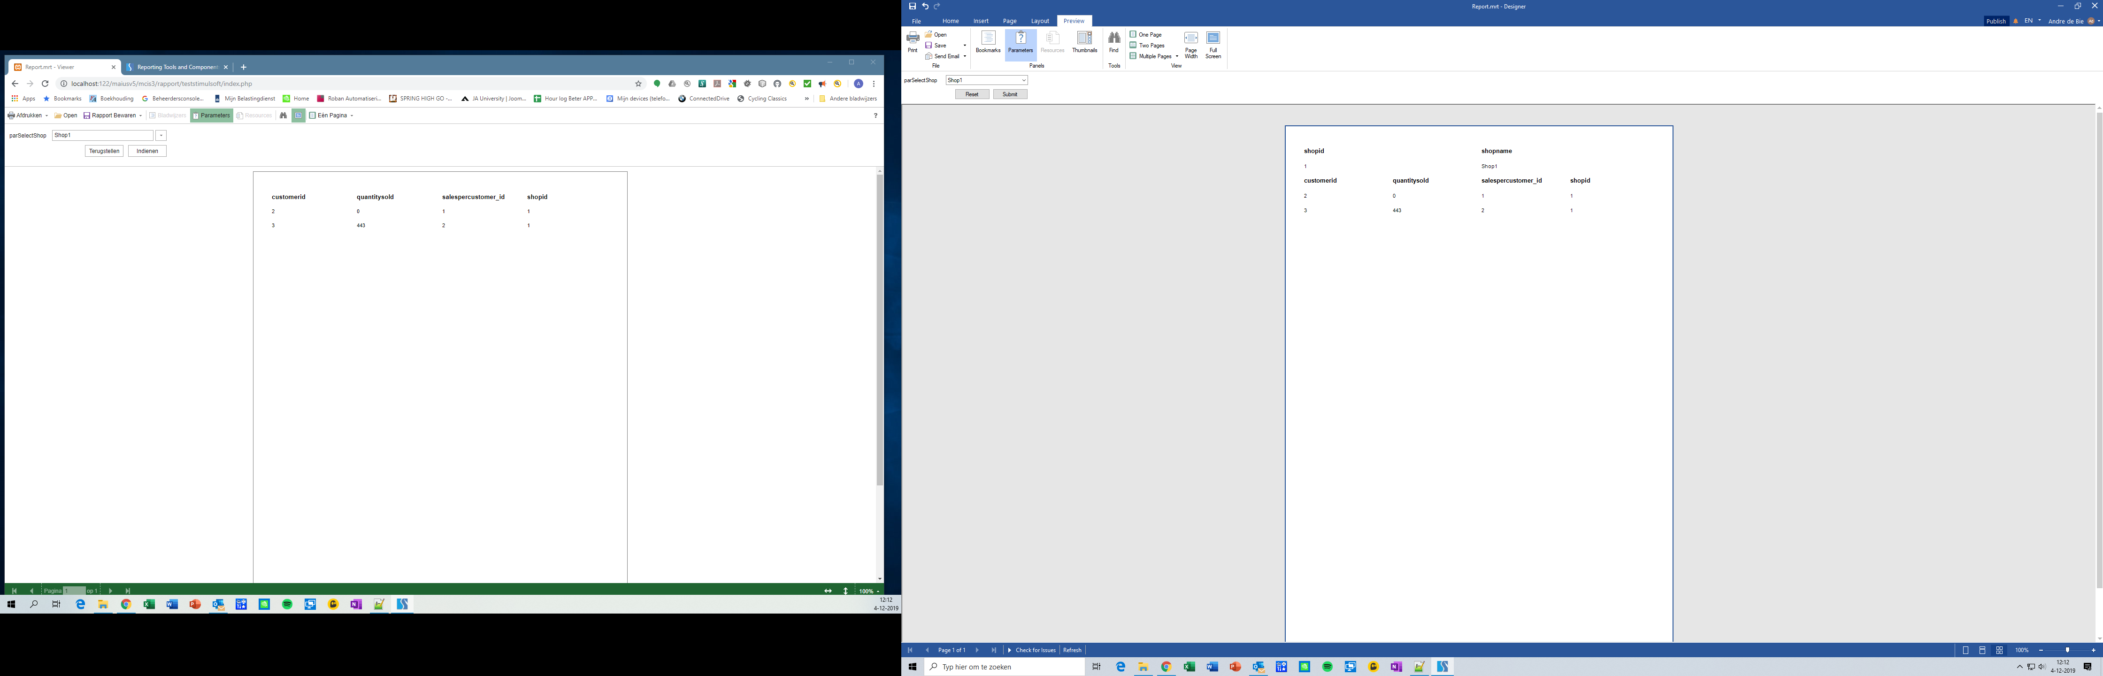The image size is (2103, 676).
Task: Switch to the Page ribbon tab
Action: (x=1010, y=21)
